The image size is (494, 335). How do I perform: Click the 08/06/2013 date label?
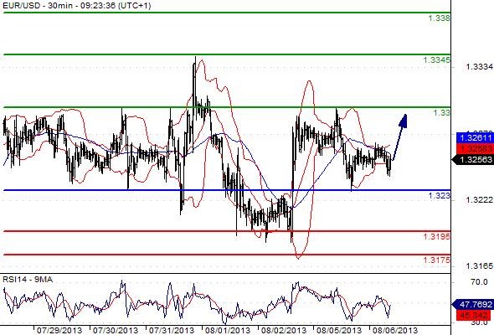point(395,331)
